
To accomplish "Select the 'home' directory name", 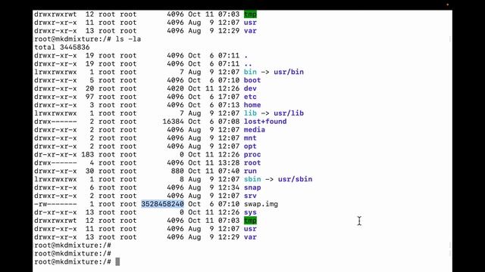I will click(252, 105).
